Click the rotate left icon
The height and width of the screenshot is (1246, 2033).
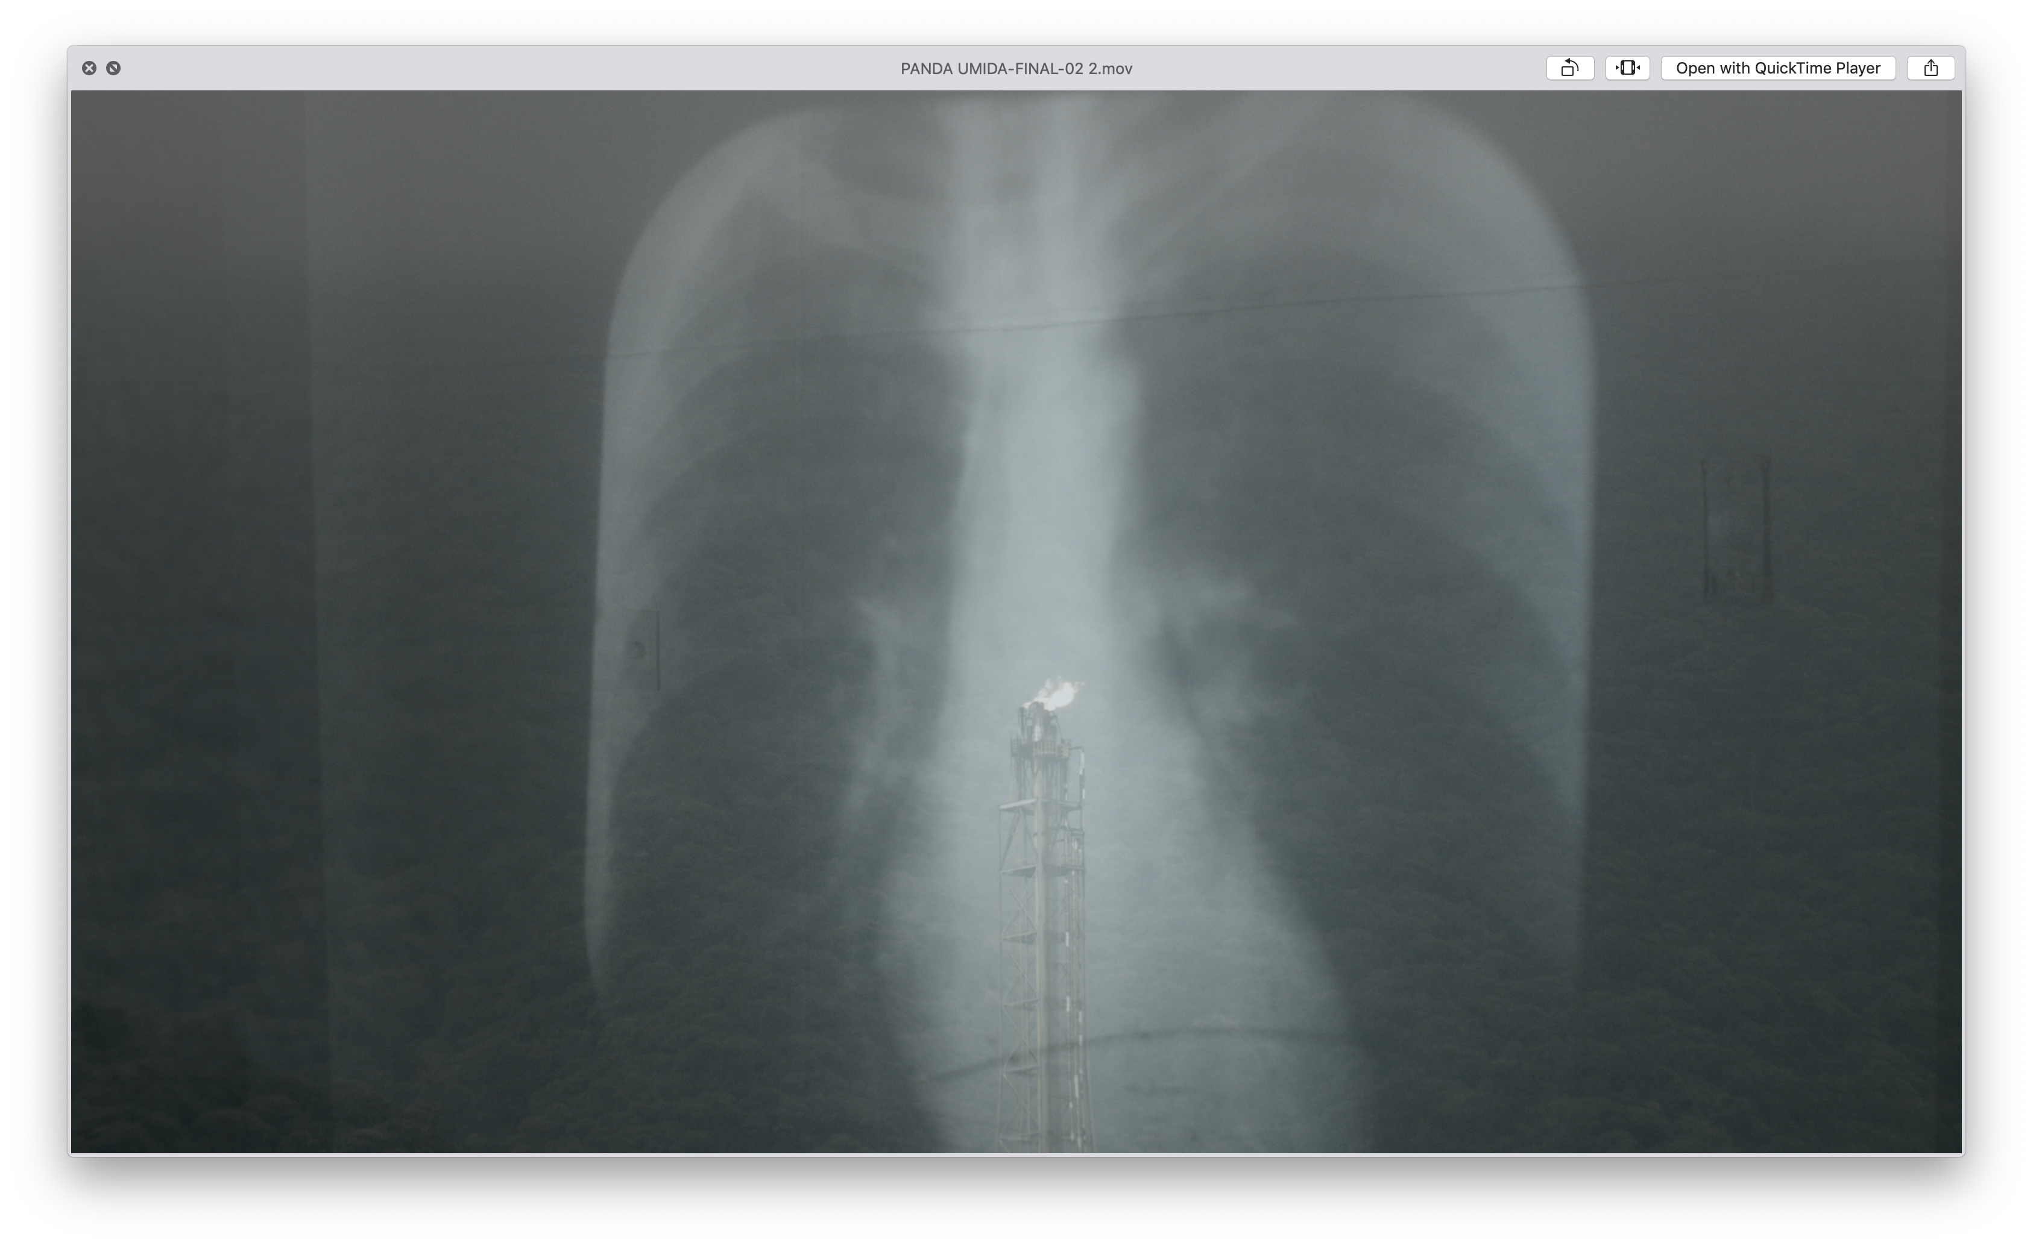point(1569,67)
